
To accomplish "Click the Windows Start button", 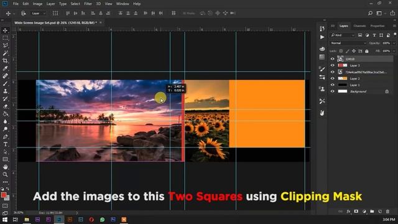I will (5, 220).
